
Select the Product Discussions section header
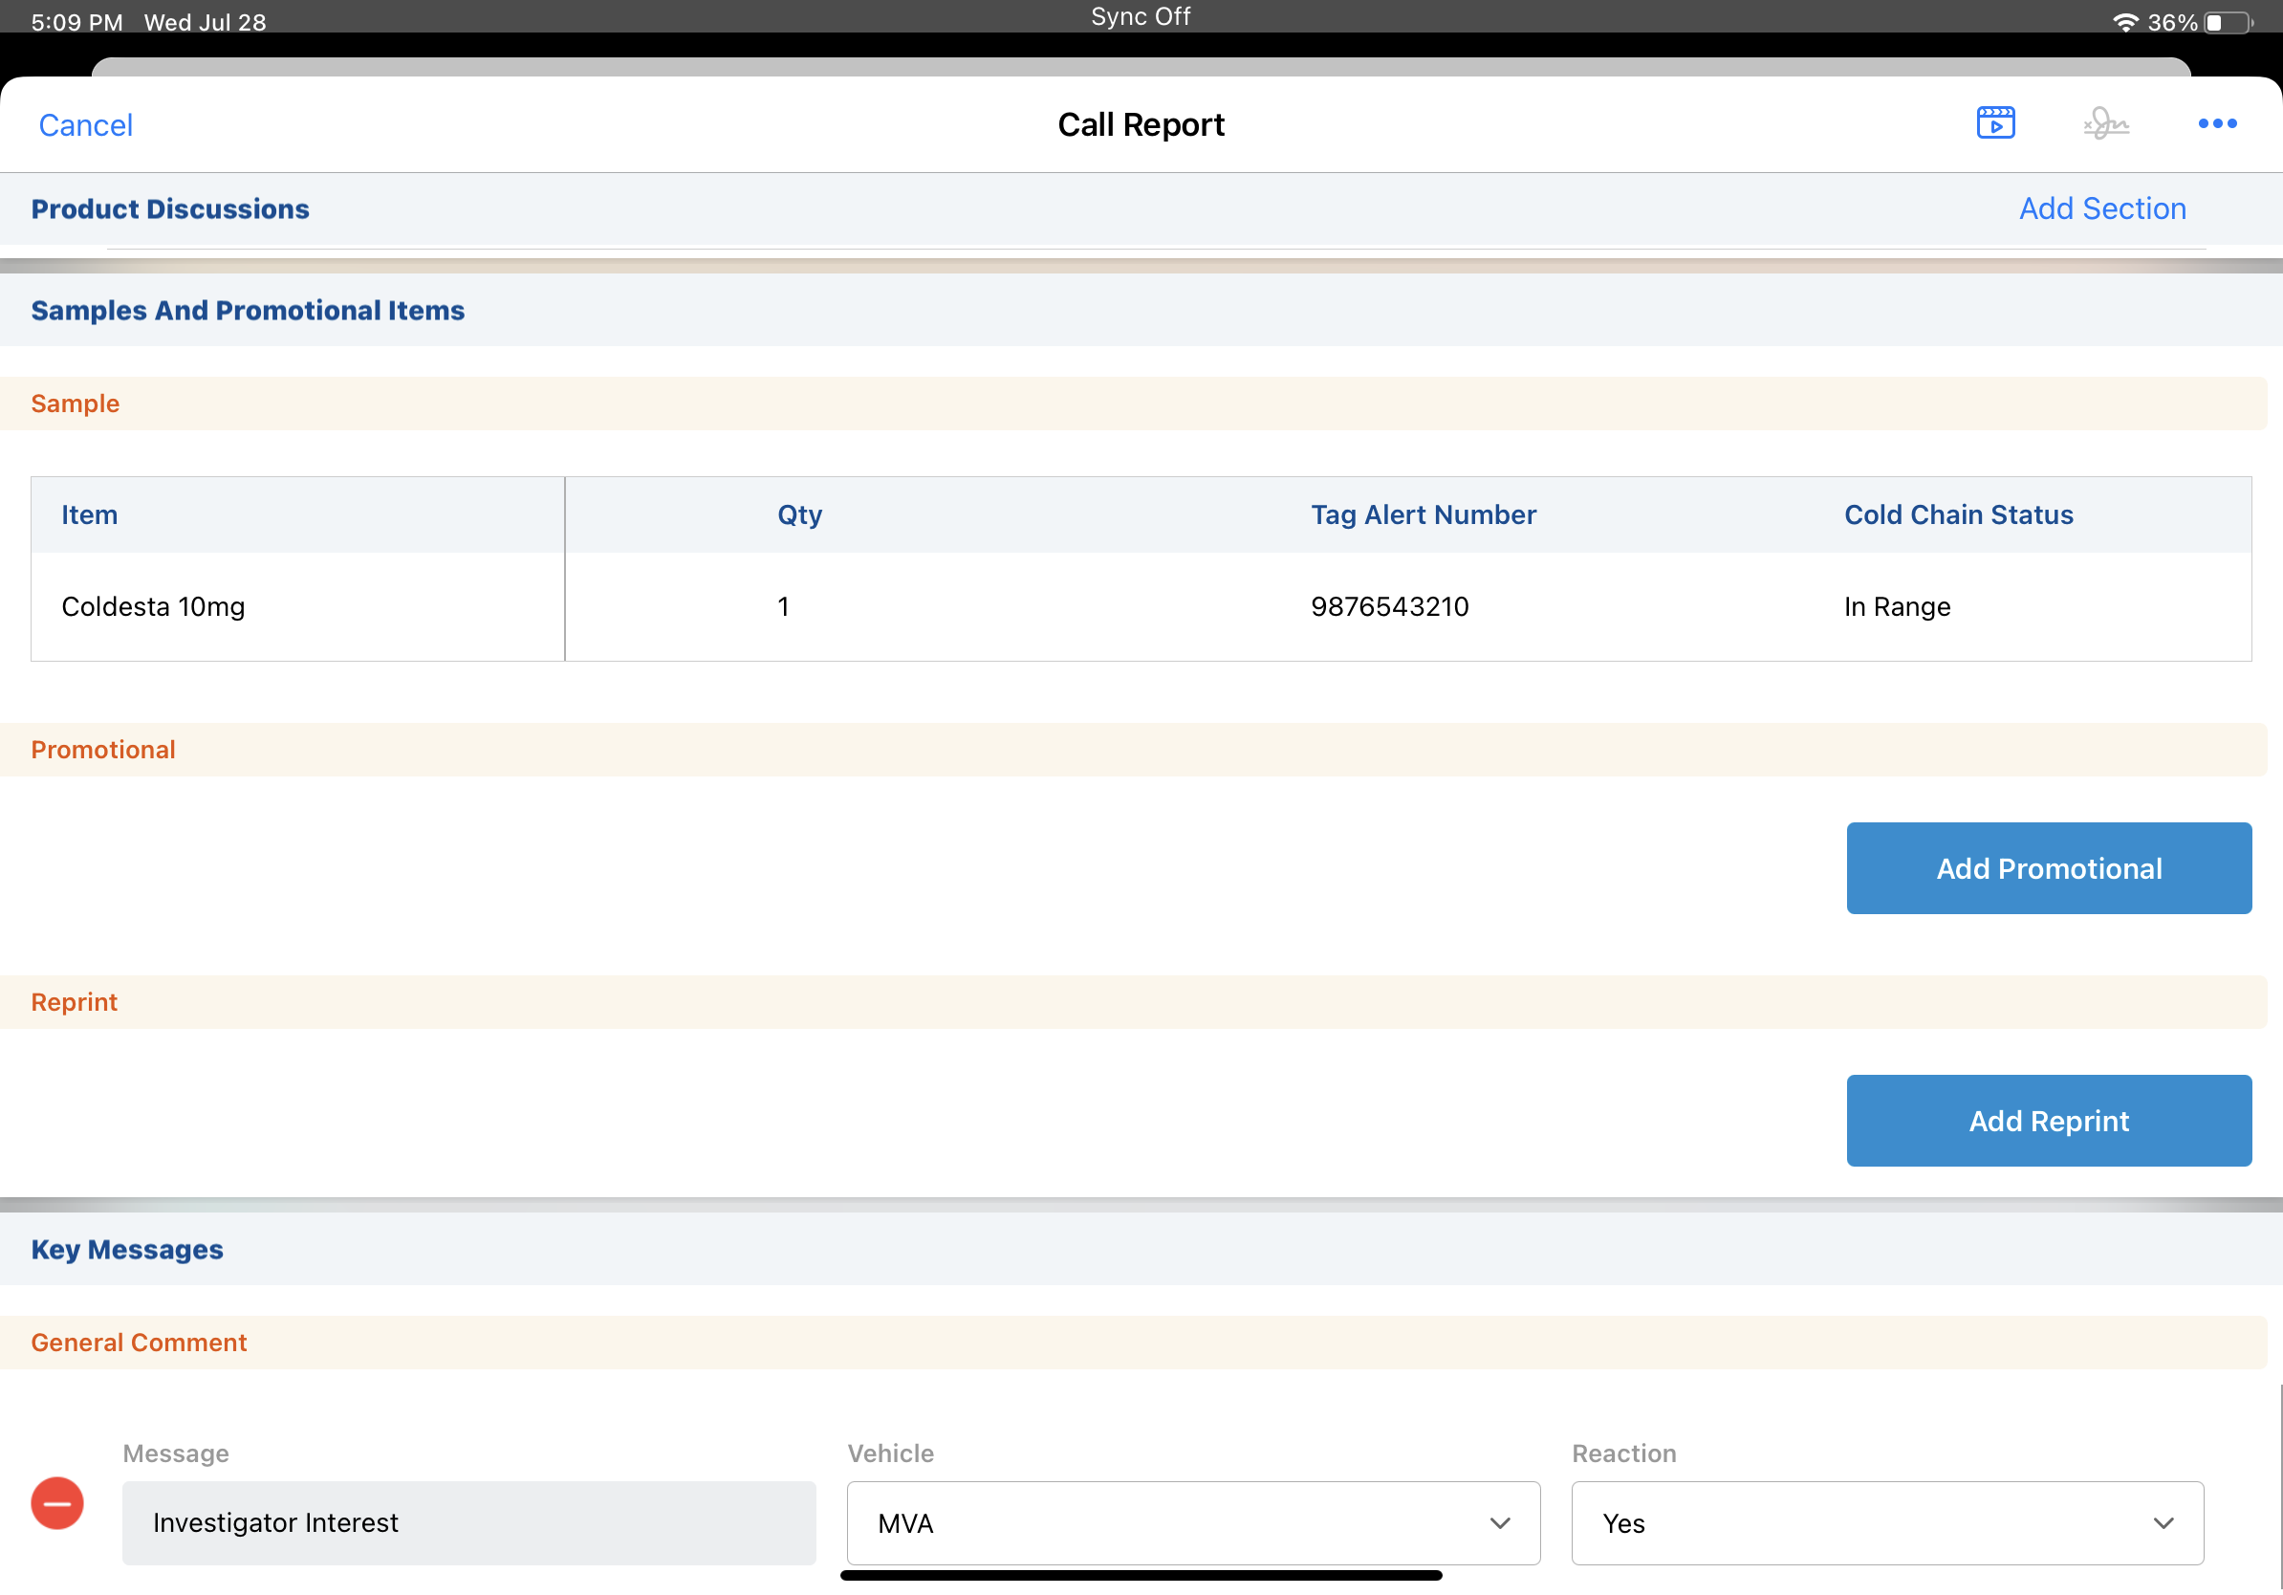point(170,208)
